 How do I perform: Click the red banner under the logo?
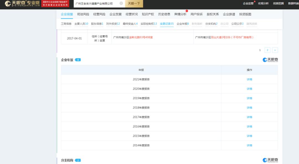pyautogui.click(x=55, y=3)
